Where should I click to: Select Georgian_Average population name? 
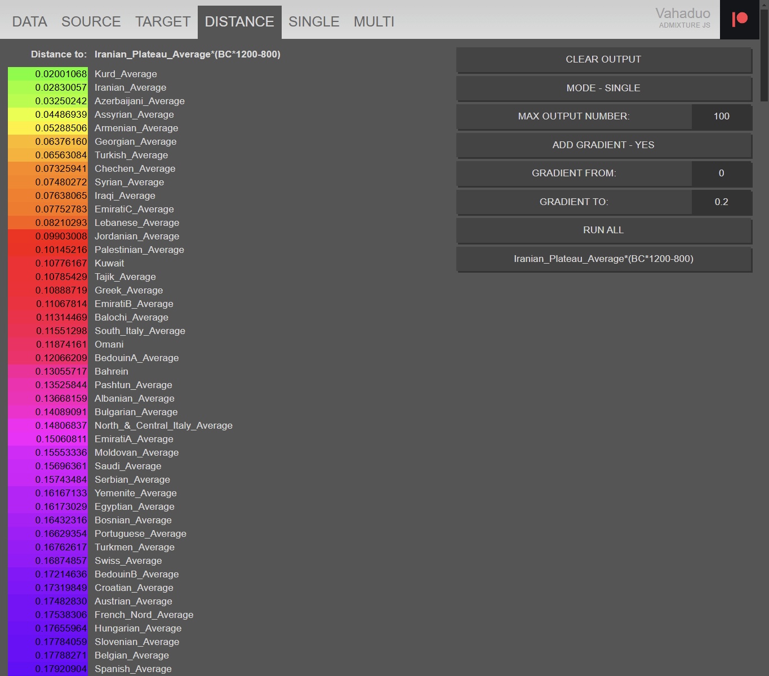click(135, 142)
